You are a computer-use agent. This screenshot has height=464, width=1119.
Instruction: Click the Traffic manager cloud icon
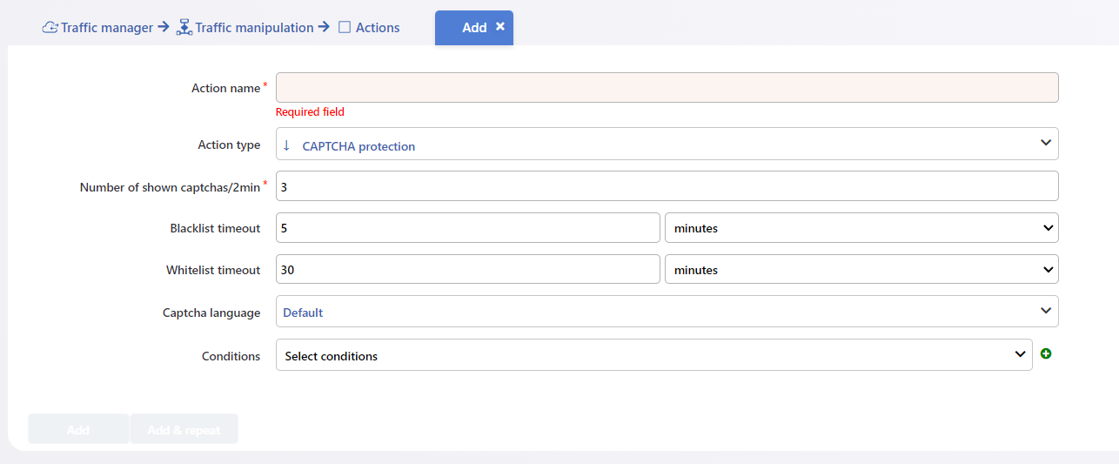[x=50, y=27]
